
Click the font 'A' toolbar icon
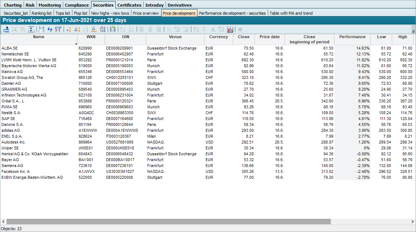point(213,29)
